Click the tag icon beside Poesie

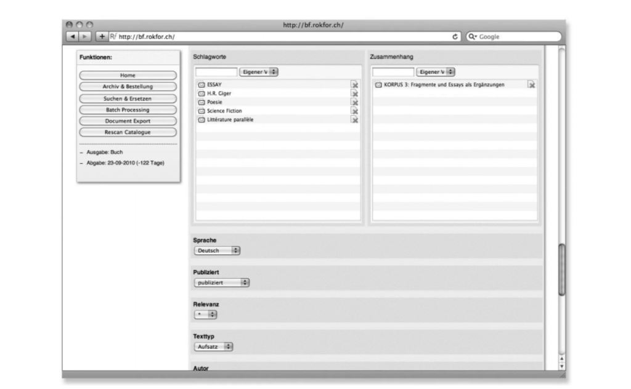(x=201, y=102)
